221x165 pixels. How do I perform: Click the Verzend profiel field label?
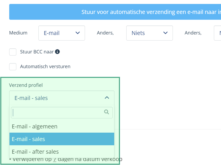coord(26,85)
